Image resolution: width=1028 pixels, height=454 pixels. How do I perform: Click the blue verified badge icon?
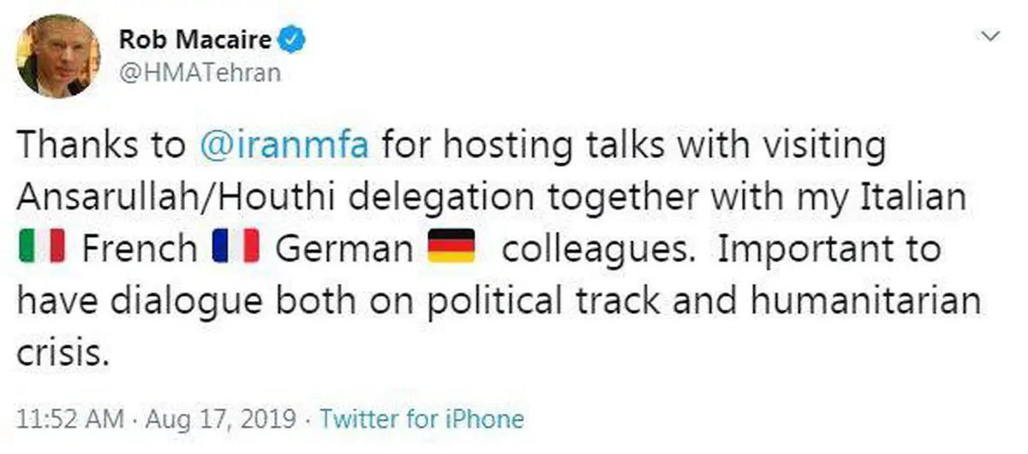[297, 39]
